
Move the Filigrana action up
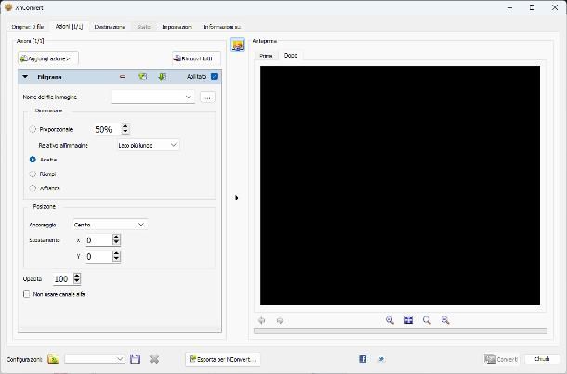[x=142, y=76]
